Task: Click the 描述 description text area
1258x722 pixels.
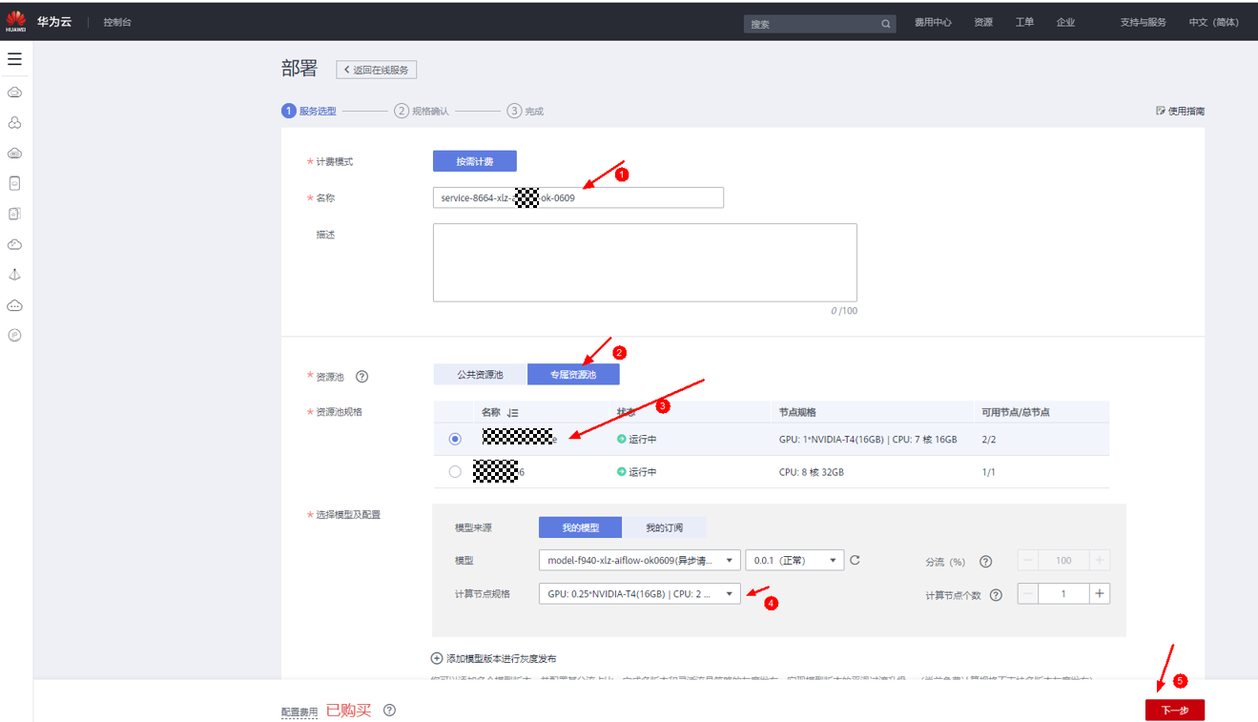Action: pyautogui.click(x=645, y=262)
